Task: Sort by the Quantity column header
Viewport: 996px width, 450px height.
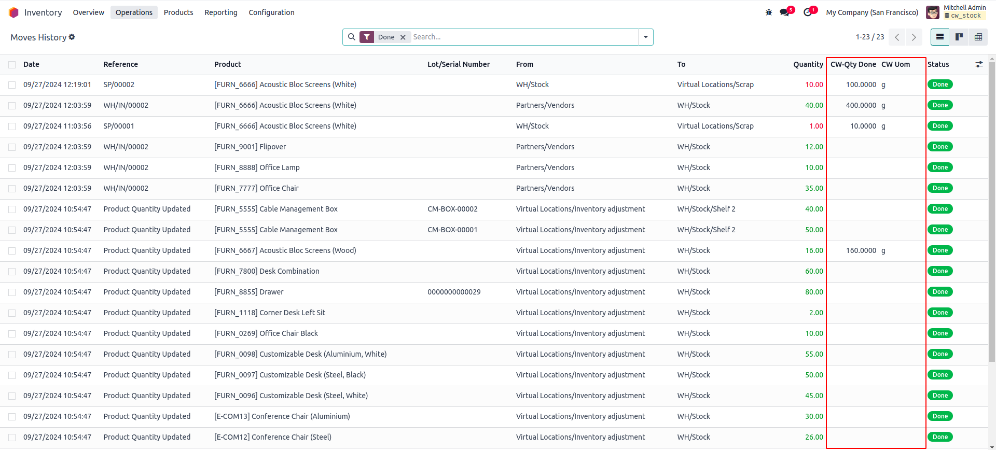Action: tap(808, 64)
